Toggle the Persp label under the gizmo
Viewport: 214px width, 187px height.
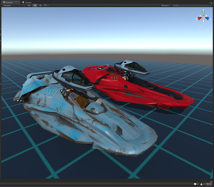(x=203, y=27)
